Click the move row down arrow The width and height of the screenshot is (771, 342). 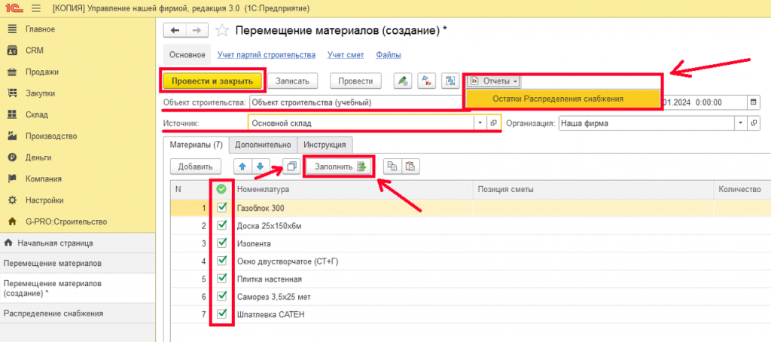259,166
